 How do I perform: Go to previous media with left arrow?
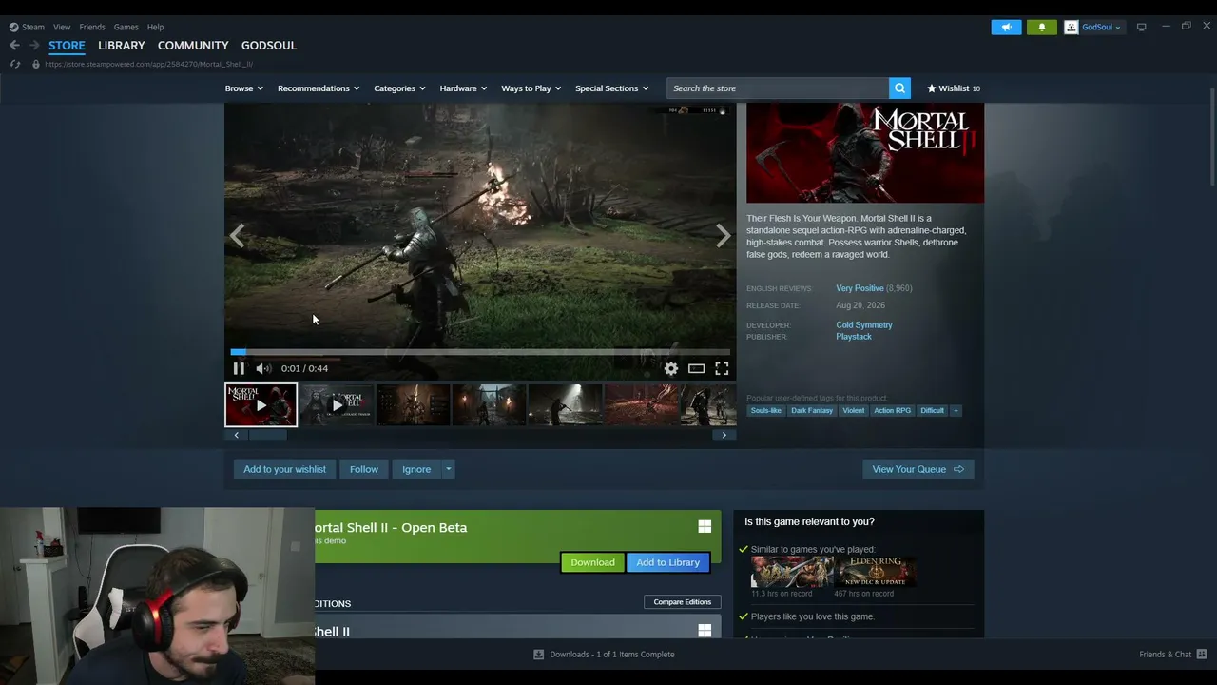(237, 236)
